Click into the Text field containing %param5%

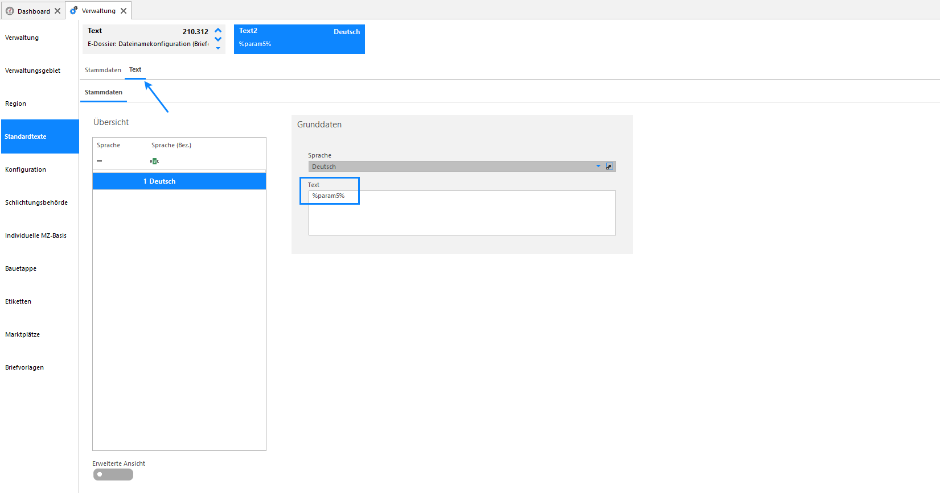pyautogui.click(x=462, y=213)
